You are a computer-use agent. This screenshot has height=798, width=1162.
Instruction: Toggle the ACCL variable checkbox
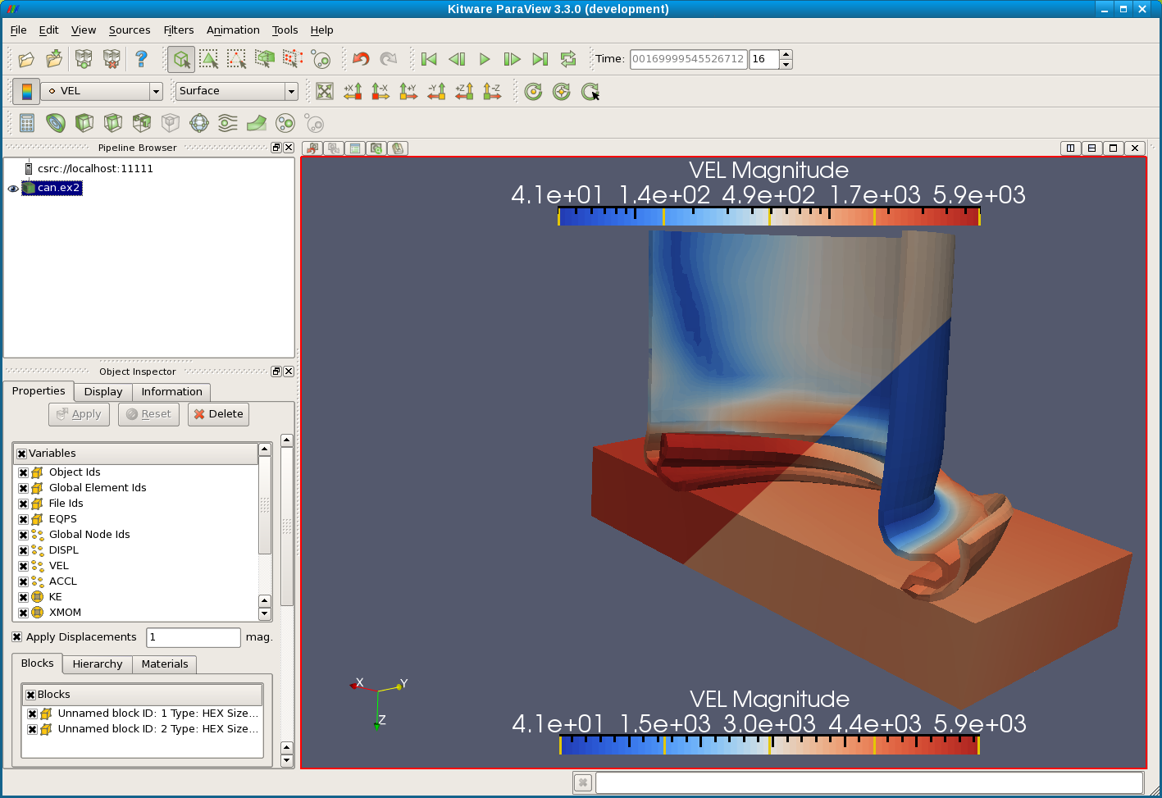(x=23, y=581)
